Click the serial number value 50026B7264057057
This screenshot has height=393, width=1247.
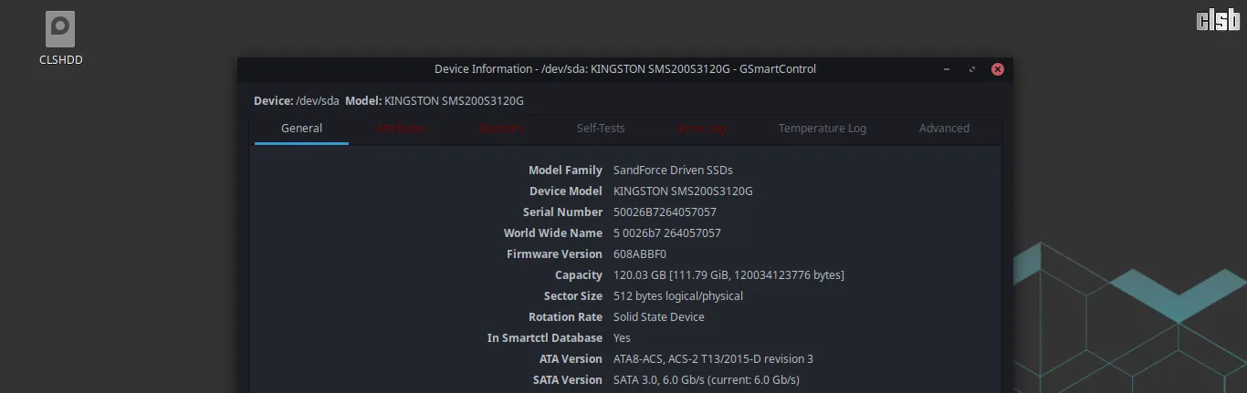coord(665,212)
